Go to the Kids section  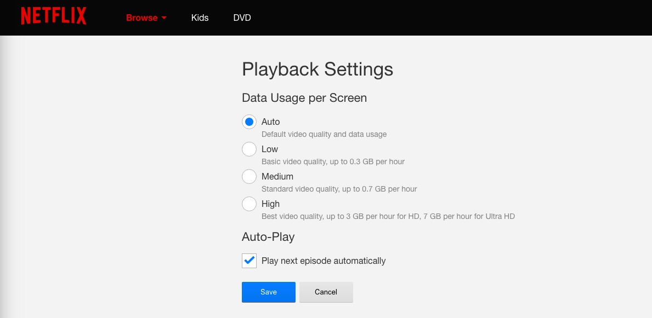[x=200, y=18]
